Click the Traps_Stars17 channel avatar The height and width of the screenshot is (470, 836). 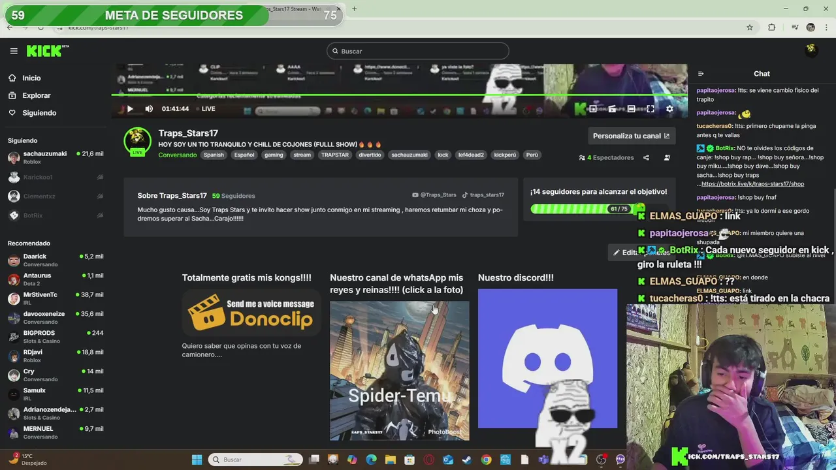[x=137, y=140]
